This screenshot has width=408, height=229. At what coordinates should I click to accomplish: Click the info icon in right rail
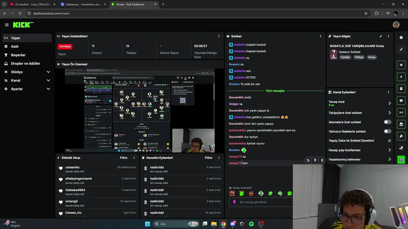(401, 38)
